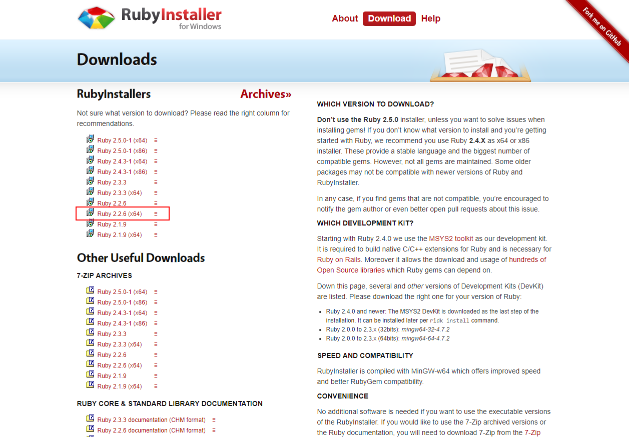Expand details marker for Ruby 2.2.6 documentation
The height and width of the screenshot is (437, 629).
coord(214,430)
